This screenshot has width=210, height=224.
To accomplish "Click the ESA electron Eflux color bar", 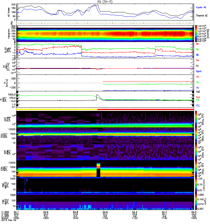I will tap(196, 169).
